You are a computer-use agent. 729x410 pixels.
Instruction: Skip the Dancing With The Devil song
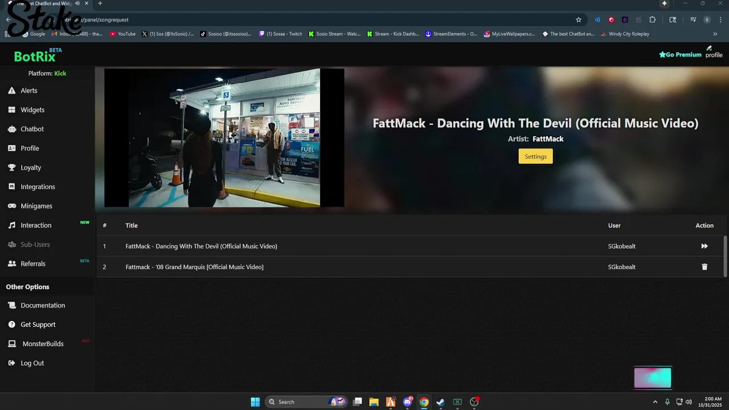click(x=705, y=246)
